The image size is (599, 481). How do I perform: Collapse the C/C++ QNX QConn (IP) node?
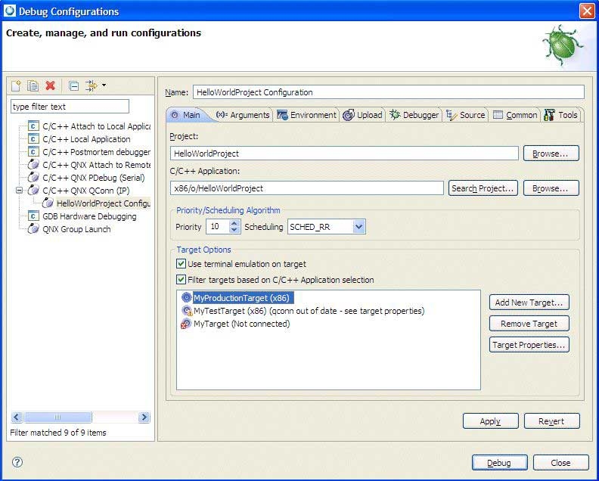[x=20, y=191]
